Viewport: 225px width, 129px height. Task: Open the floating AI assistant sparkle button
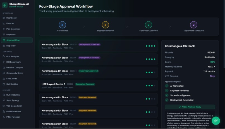coord(216,121)
